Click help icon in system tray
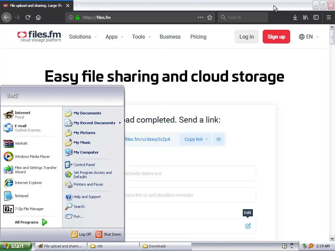The image size is (335, 251). pyautogui.click(x=284, y=246)
